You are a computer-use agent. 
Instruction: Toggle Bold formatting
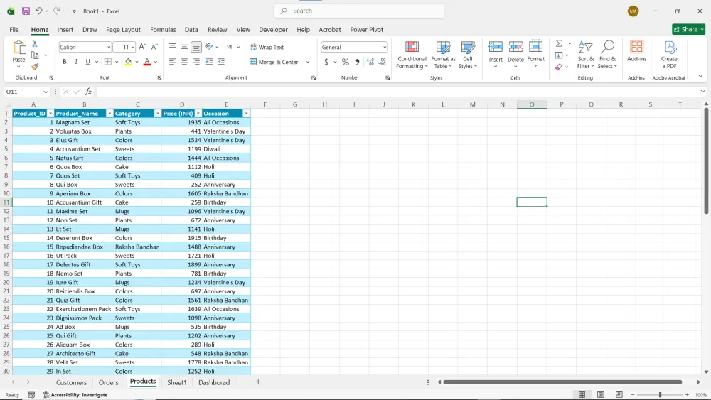[x=65, y=62]
